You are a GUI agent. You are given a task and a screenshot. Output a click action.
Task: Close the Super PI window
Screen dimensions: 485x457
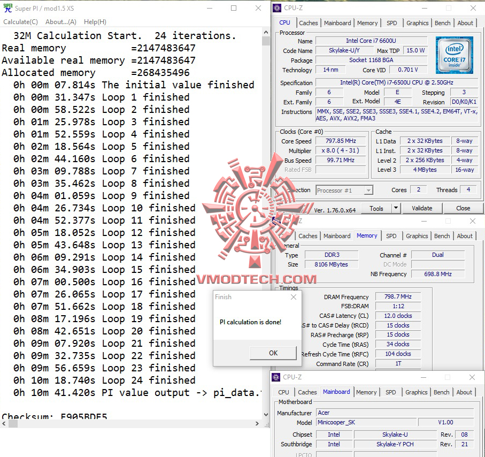(x=258, y=8)
